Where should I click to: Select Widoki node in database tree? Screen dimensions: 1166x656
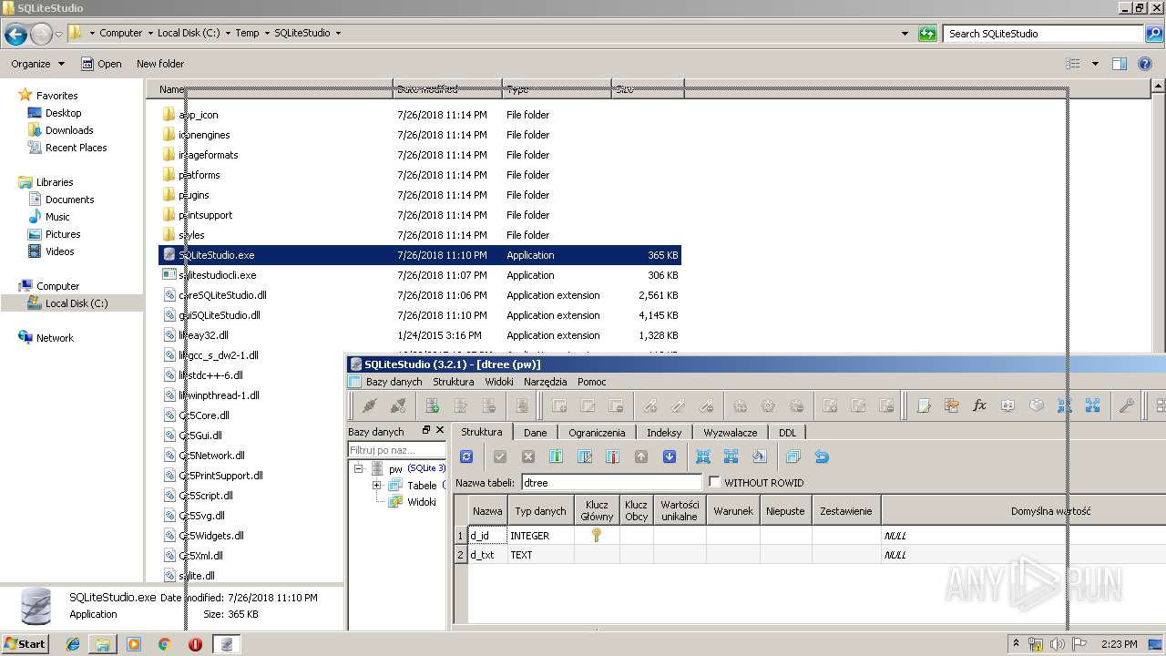click(x=422, y=502)
